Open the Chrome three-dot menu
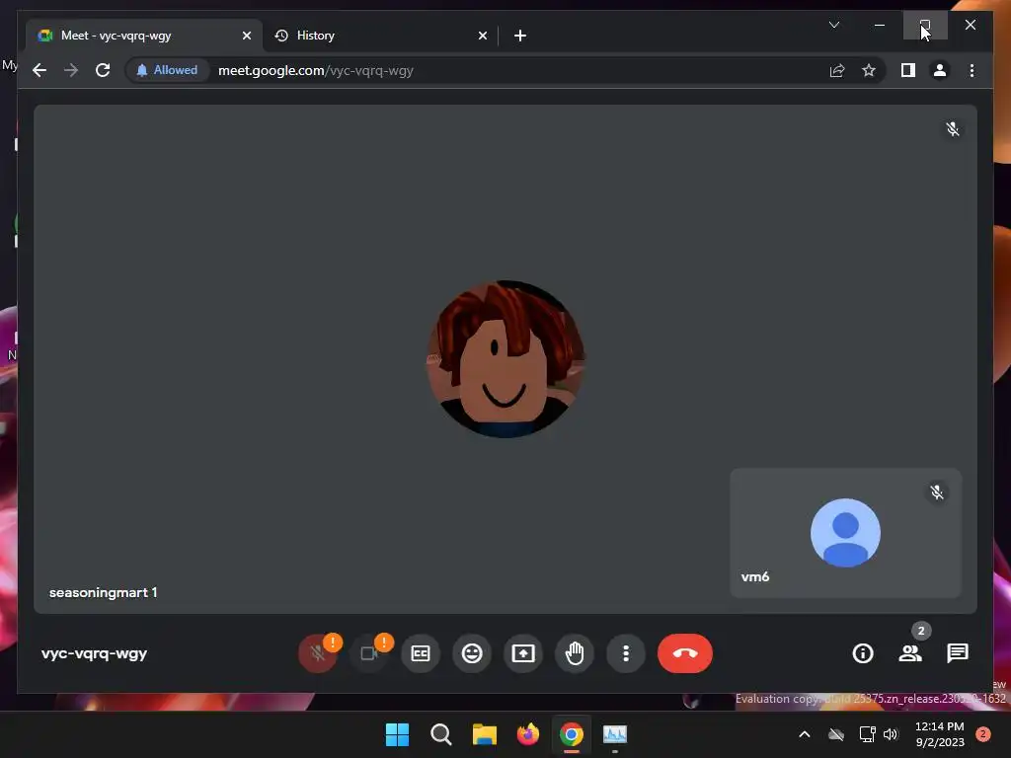Screen dimensions: 1011x758 [972, 70]
